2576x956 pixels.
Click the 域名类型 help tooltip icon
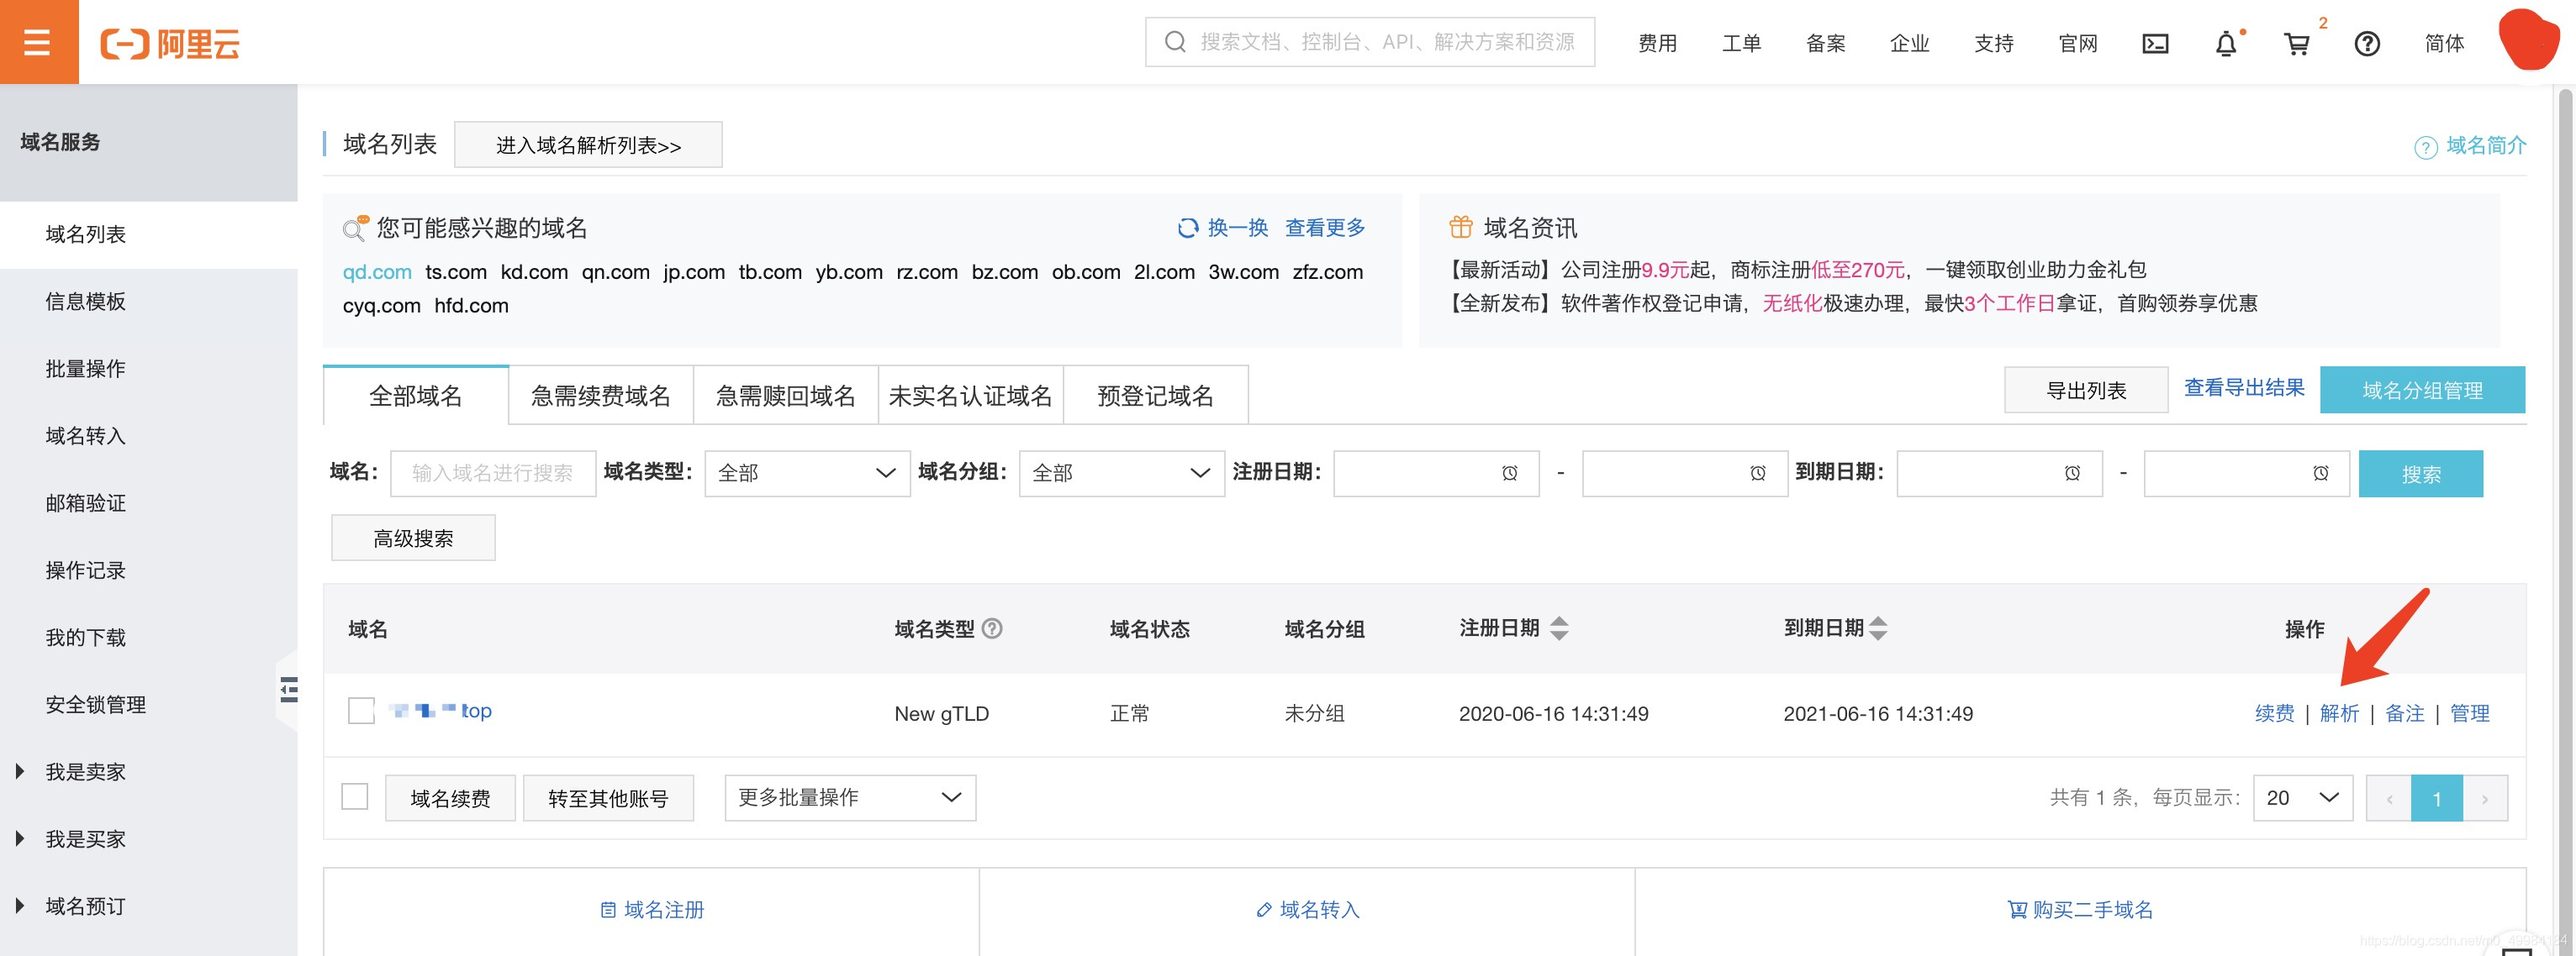coord(992,628)
